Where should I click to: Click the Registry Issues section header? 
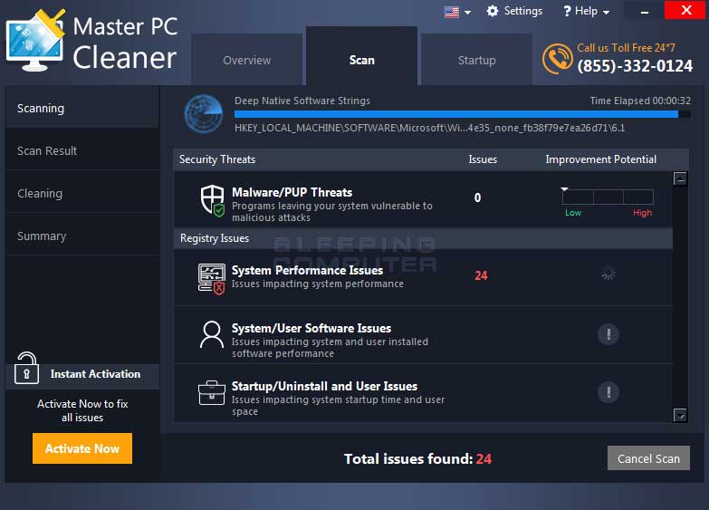pyautogui.click(x=423, y=238)
